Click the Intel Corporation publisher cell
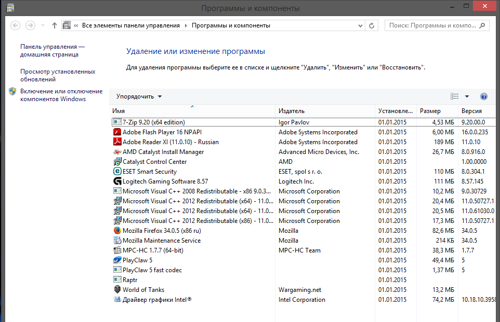The image size is (500, 322). (301, 300)
